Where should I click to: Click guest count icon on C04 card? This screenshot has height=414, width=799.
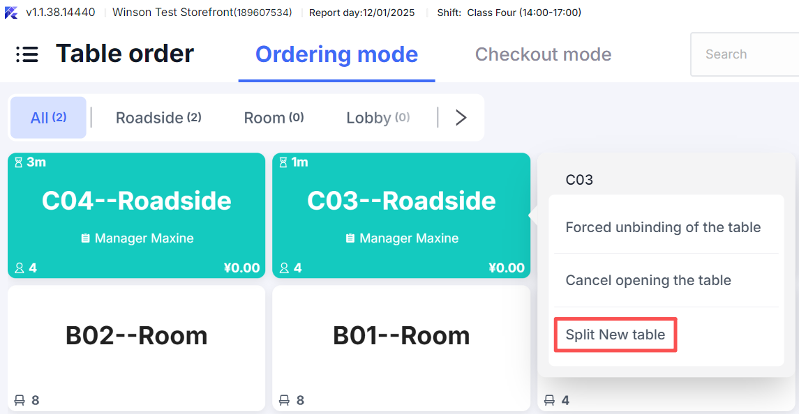coord(20,268)
